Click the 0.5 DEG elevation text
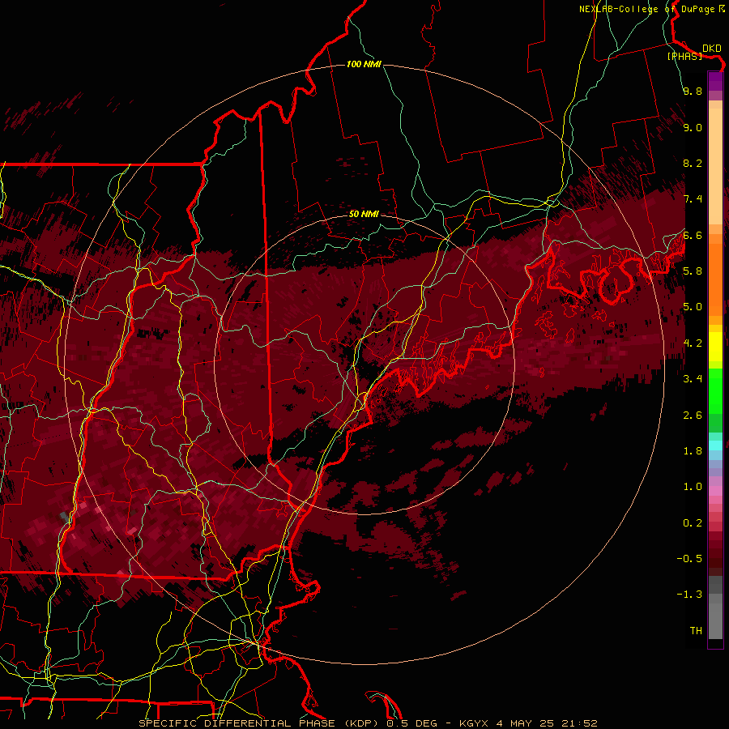Image resolution: width=729 pixels, height=729 pixels. (x=412, y=723)
